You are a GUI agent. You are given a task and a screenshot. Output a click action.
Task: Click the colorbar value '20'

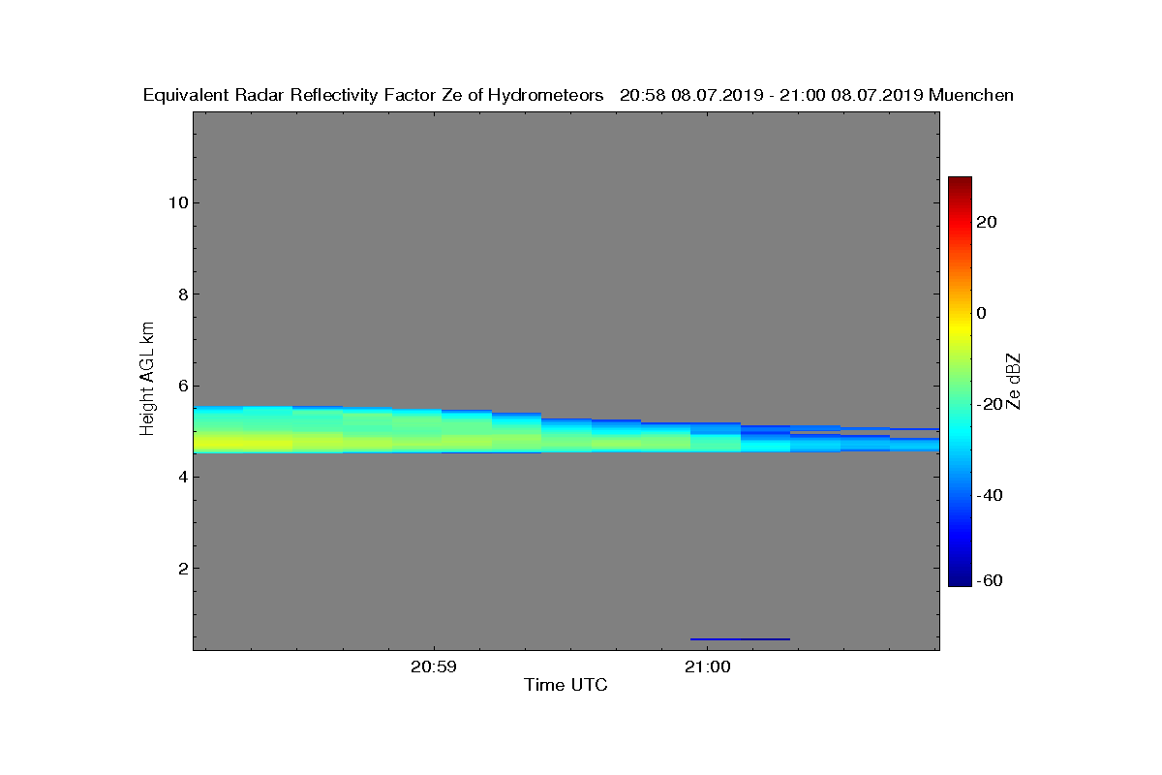(987, 222)
